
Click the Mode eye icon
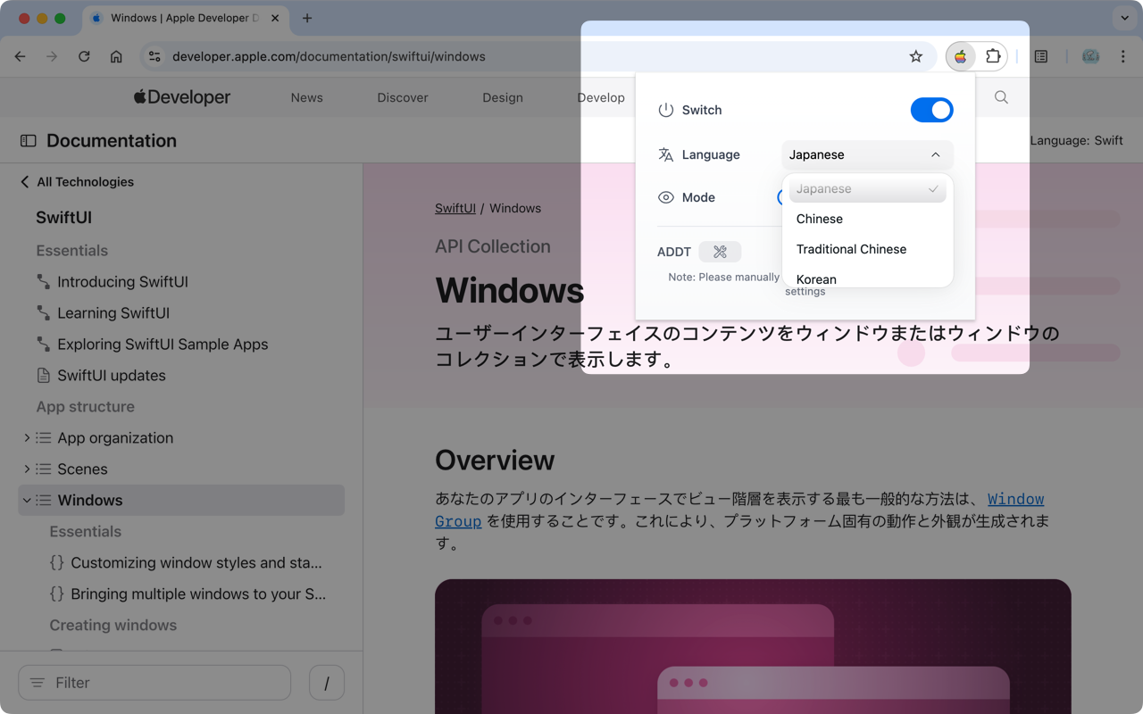(x=666, y=197)
